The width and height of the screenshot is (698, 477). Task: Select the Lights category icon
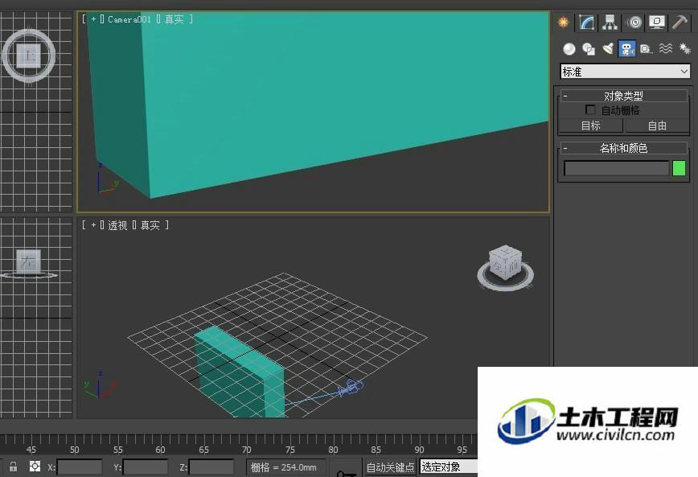tap(608, 48)
